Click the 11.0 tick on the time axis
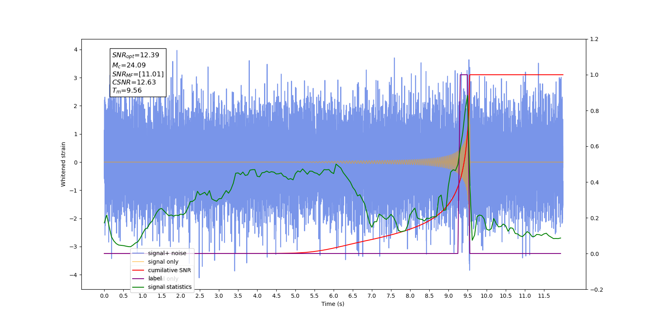The height and width of the screenshot is (325, 651). 525,296
